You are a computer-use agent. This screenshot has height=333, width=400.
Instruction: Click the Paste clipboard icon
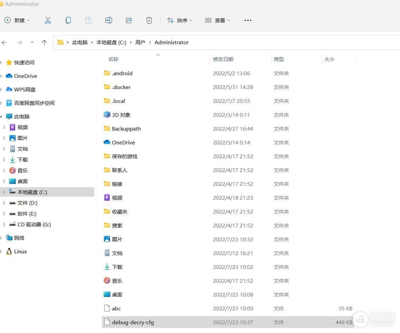(88, 20)
